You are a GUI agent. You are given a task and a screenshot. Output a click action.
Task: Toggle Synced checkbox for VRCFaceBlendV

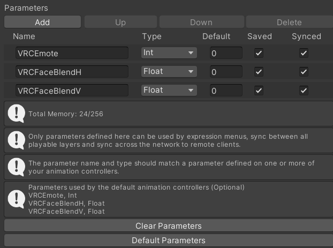304,91
